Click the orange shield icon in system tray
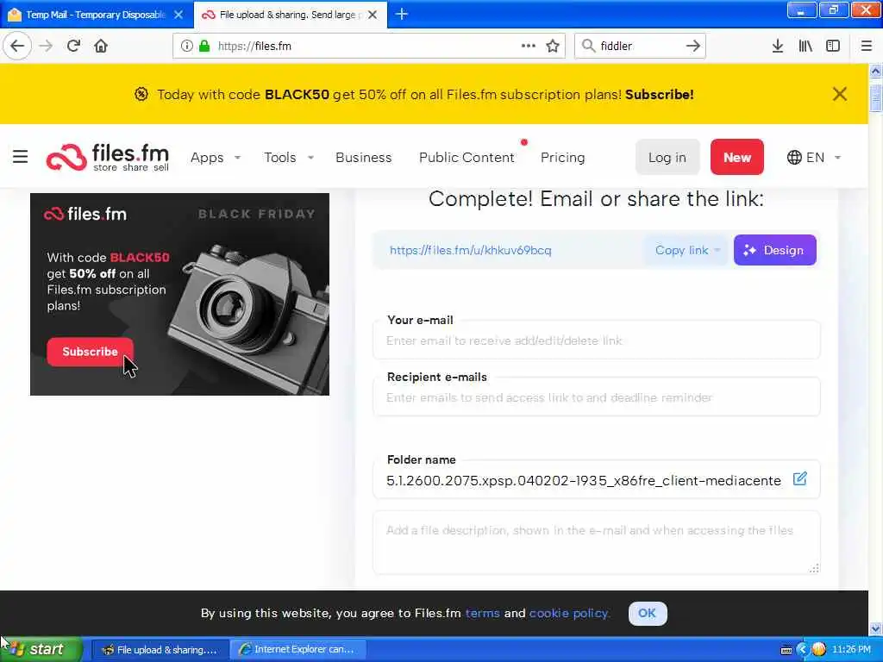This screenshot has width=883, height=662. pyautogui.click(x=818, y=650)
